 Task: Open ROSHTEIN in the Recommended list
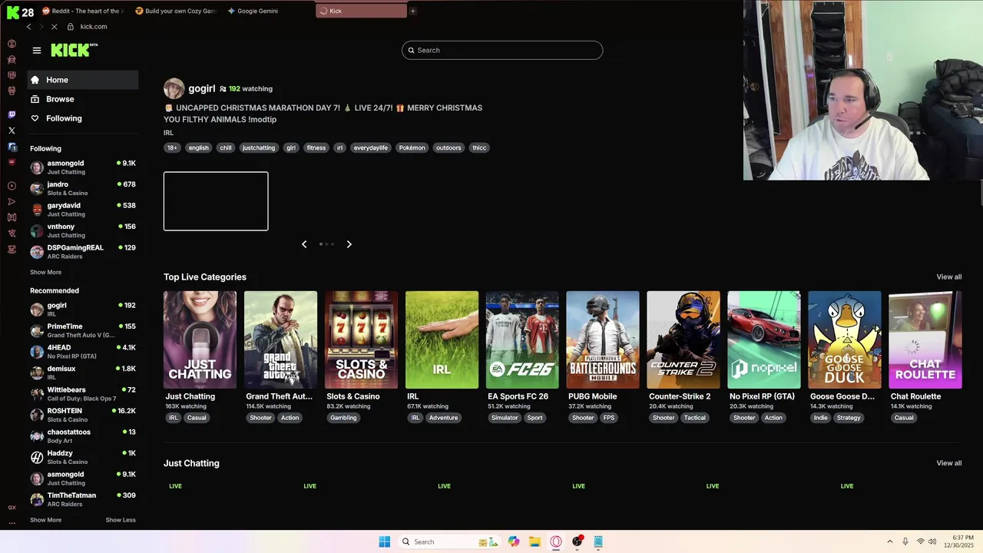coord(83,415)
